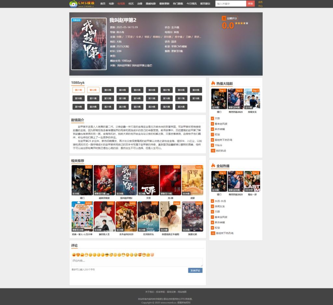Screen dimensions: 333x305
Task: Select episode 第09集
Action: [x=196, y=90]
